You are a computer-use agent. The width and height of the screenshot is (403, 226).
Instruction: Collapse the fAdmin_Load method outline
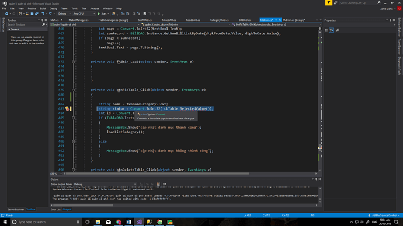(73, 62)
